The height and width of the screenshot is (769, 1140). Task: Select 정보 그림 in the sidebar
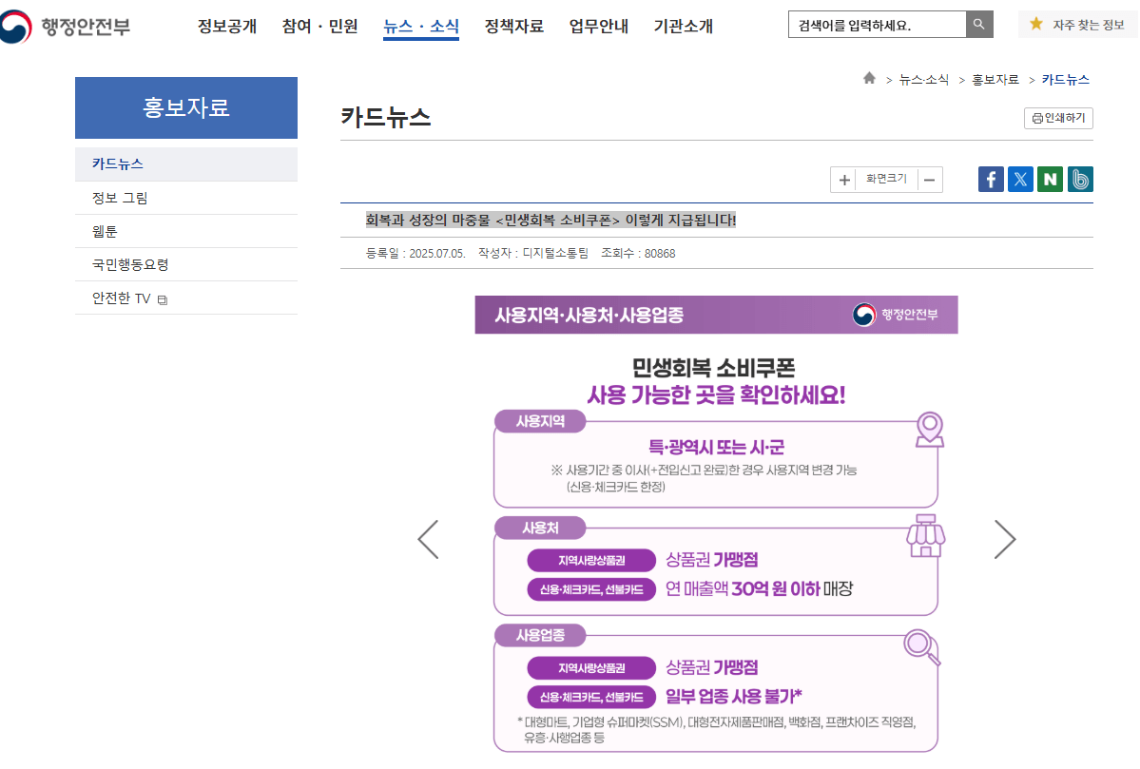[186, 198]
